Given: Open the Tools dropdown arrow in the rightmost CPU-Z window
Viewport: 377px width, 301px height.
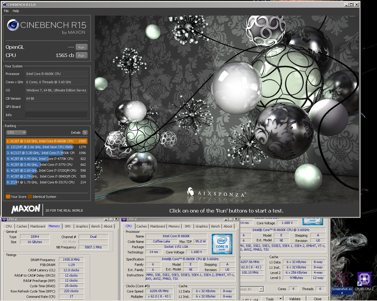Looking at the screenshot, I should point(280,299).
